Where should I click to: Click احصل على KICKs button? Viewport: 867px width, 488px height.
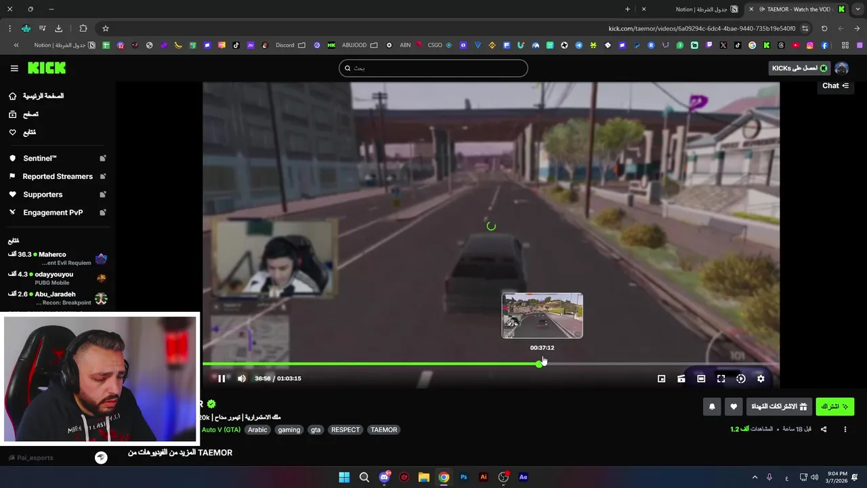point(800,68)
